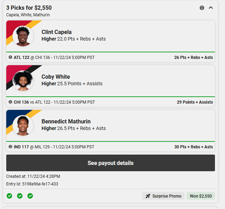
Task: Click the Bennedict Mathurin player name
Action: [66, 122]
